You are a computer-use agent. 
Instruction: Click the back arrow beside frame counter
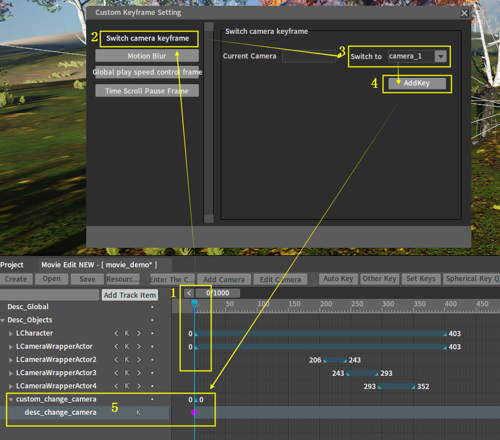point(189,293)
